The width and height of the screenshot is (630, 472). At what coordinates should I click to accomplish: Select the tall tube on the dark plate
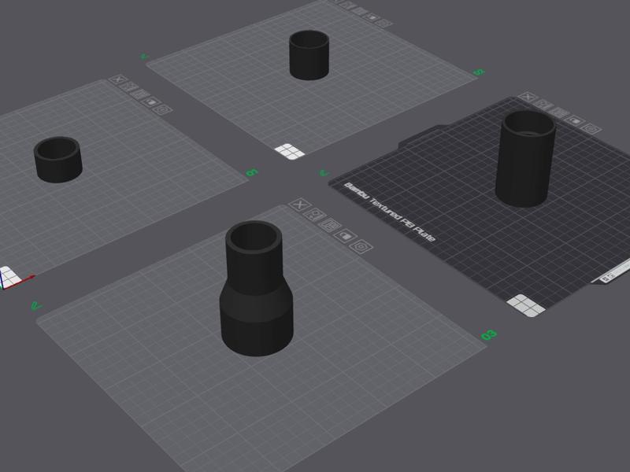click(x=525, y=159)
